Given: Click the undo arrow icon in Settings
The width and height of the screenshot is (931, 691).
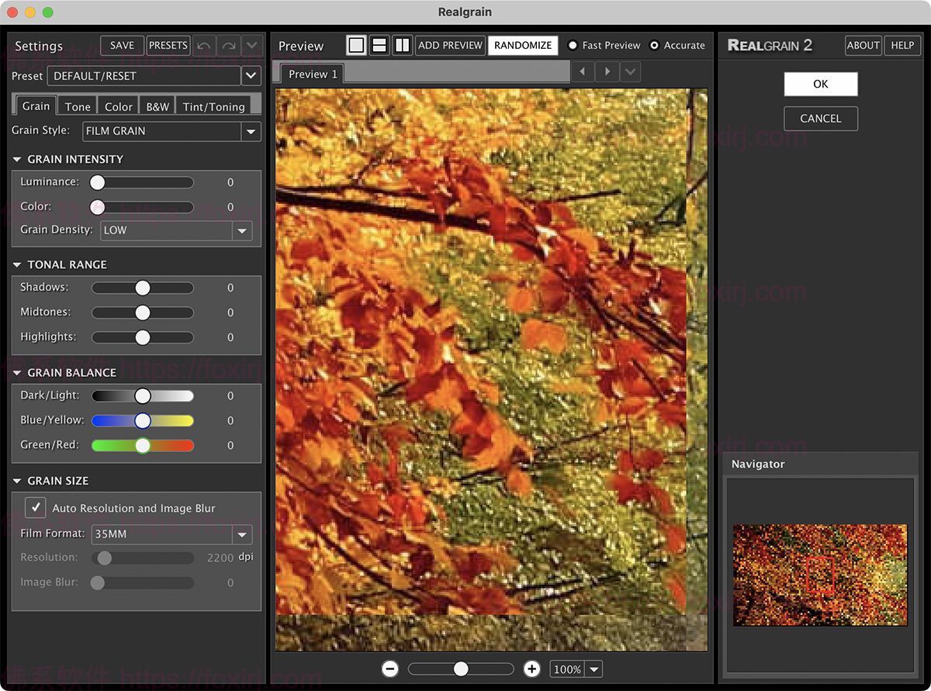Looking at the screenshot, I should (203, 46).
